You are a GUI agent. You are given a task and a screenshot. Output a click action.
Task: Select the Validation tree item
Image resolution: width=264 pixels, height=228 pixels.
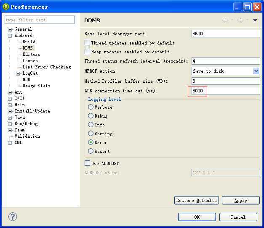click(x=27, y=136)
